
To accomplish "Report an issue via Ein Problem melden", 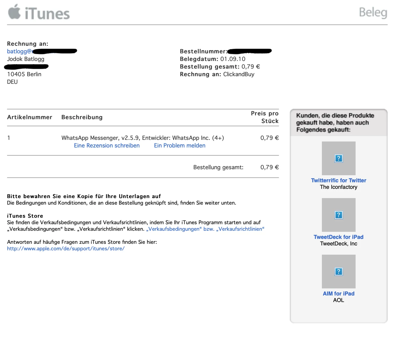I will pos(179,146).
